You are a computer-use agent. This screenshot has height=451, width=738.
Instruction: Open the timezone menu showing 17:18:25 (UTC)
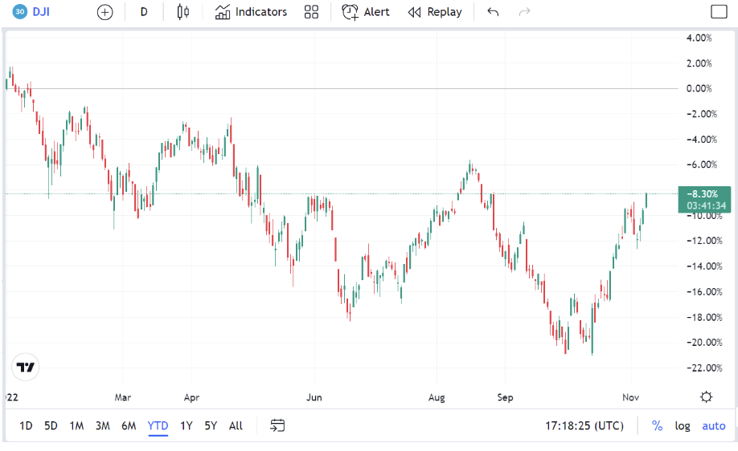[x=584, y=426]
